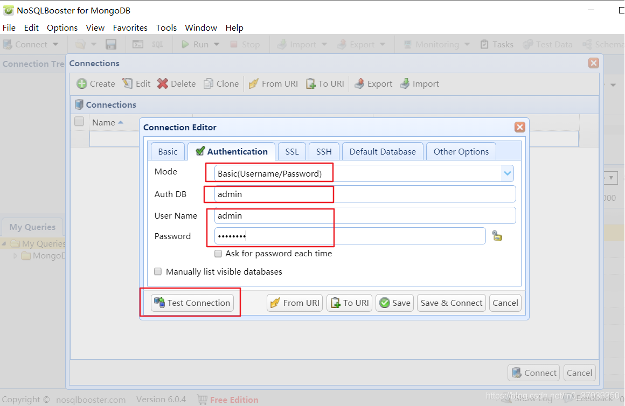The height and width of the screenshot is (406, 625).
Task: Click the shell terminal icon in toolbar
Action: (138, 44)
